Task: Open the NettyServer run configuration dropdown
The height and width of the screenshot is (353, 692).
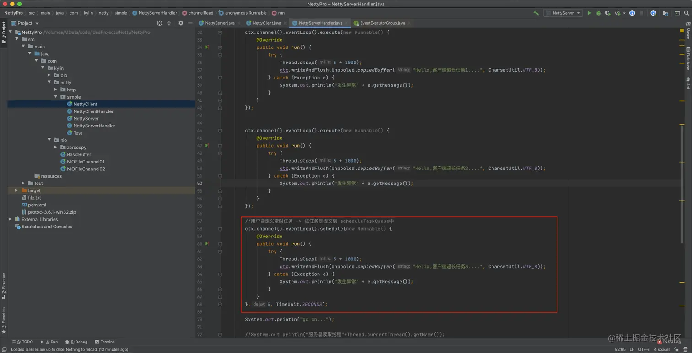Action: pos(563,13)
